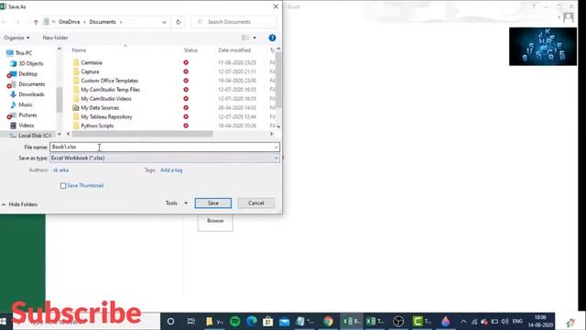Screen dimensions: 586x330
Task: Tick the Save Thumbnail checkbox
Action: [63, 185]
